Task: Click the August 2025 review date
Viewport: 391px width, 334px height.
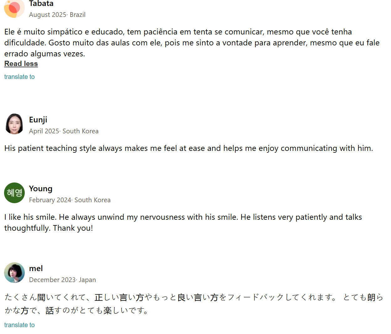Action: pyautogui.click(x=47, y=15)
